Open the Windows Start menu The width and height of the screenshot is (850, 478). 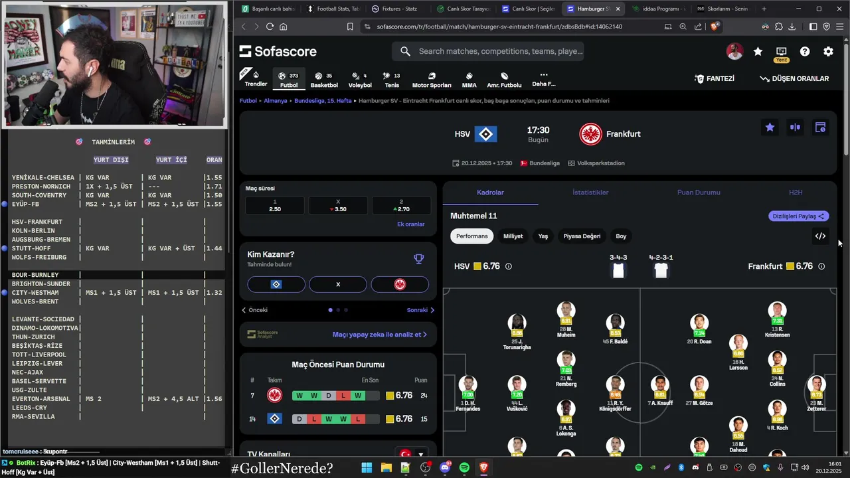(x=367, y=467)
